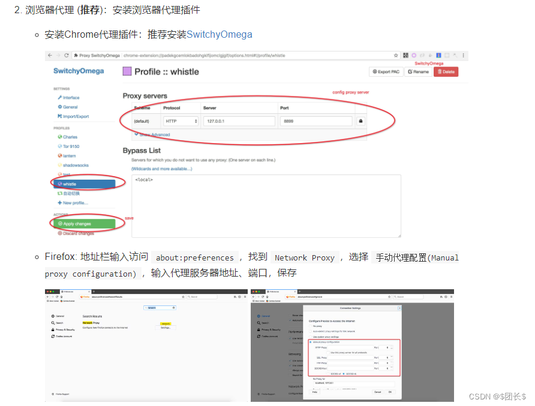Click the 自动切换 switch-arrows icon
The width and height of the screenshot is (535, 406).
point(60,193)
